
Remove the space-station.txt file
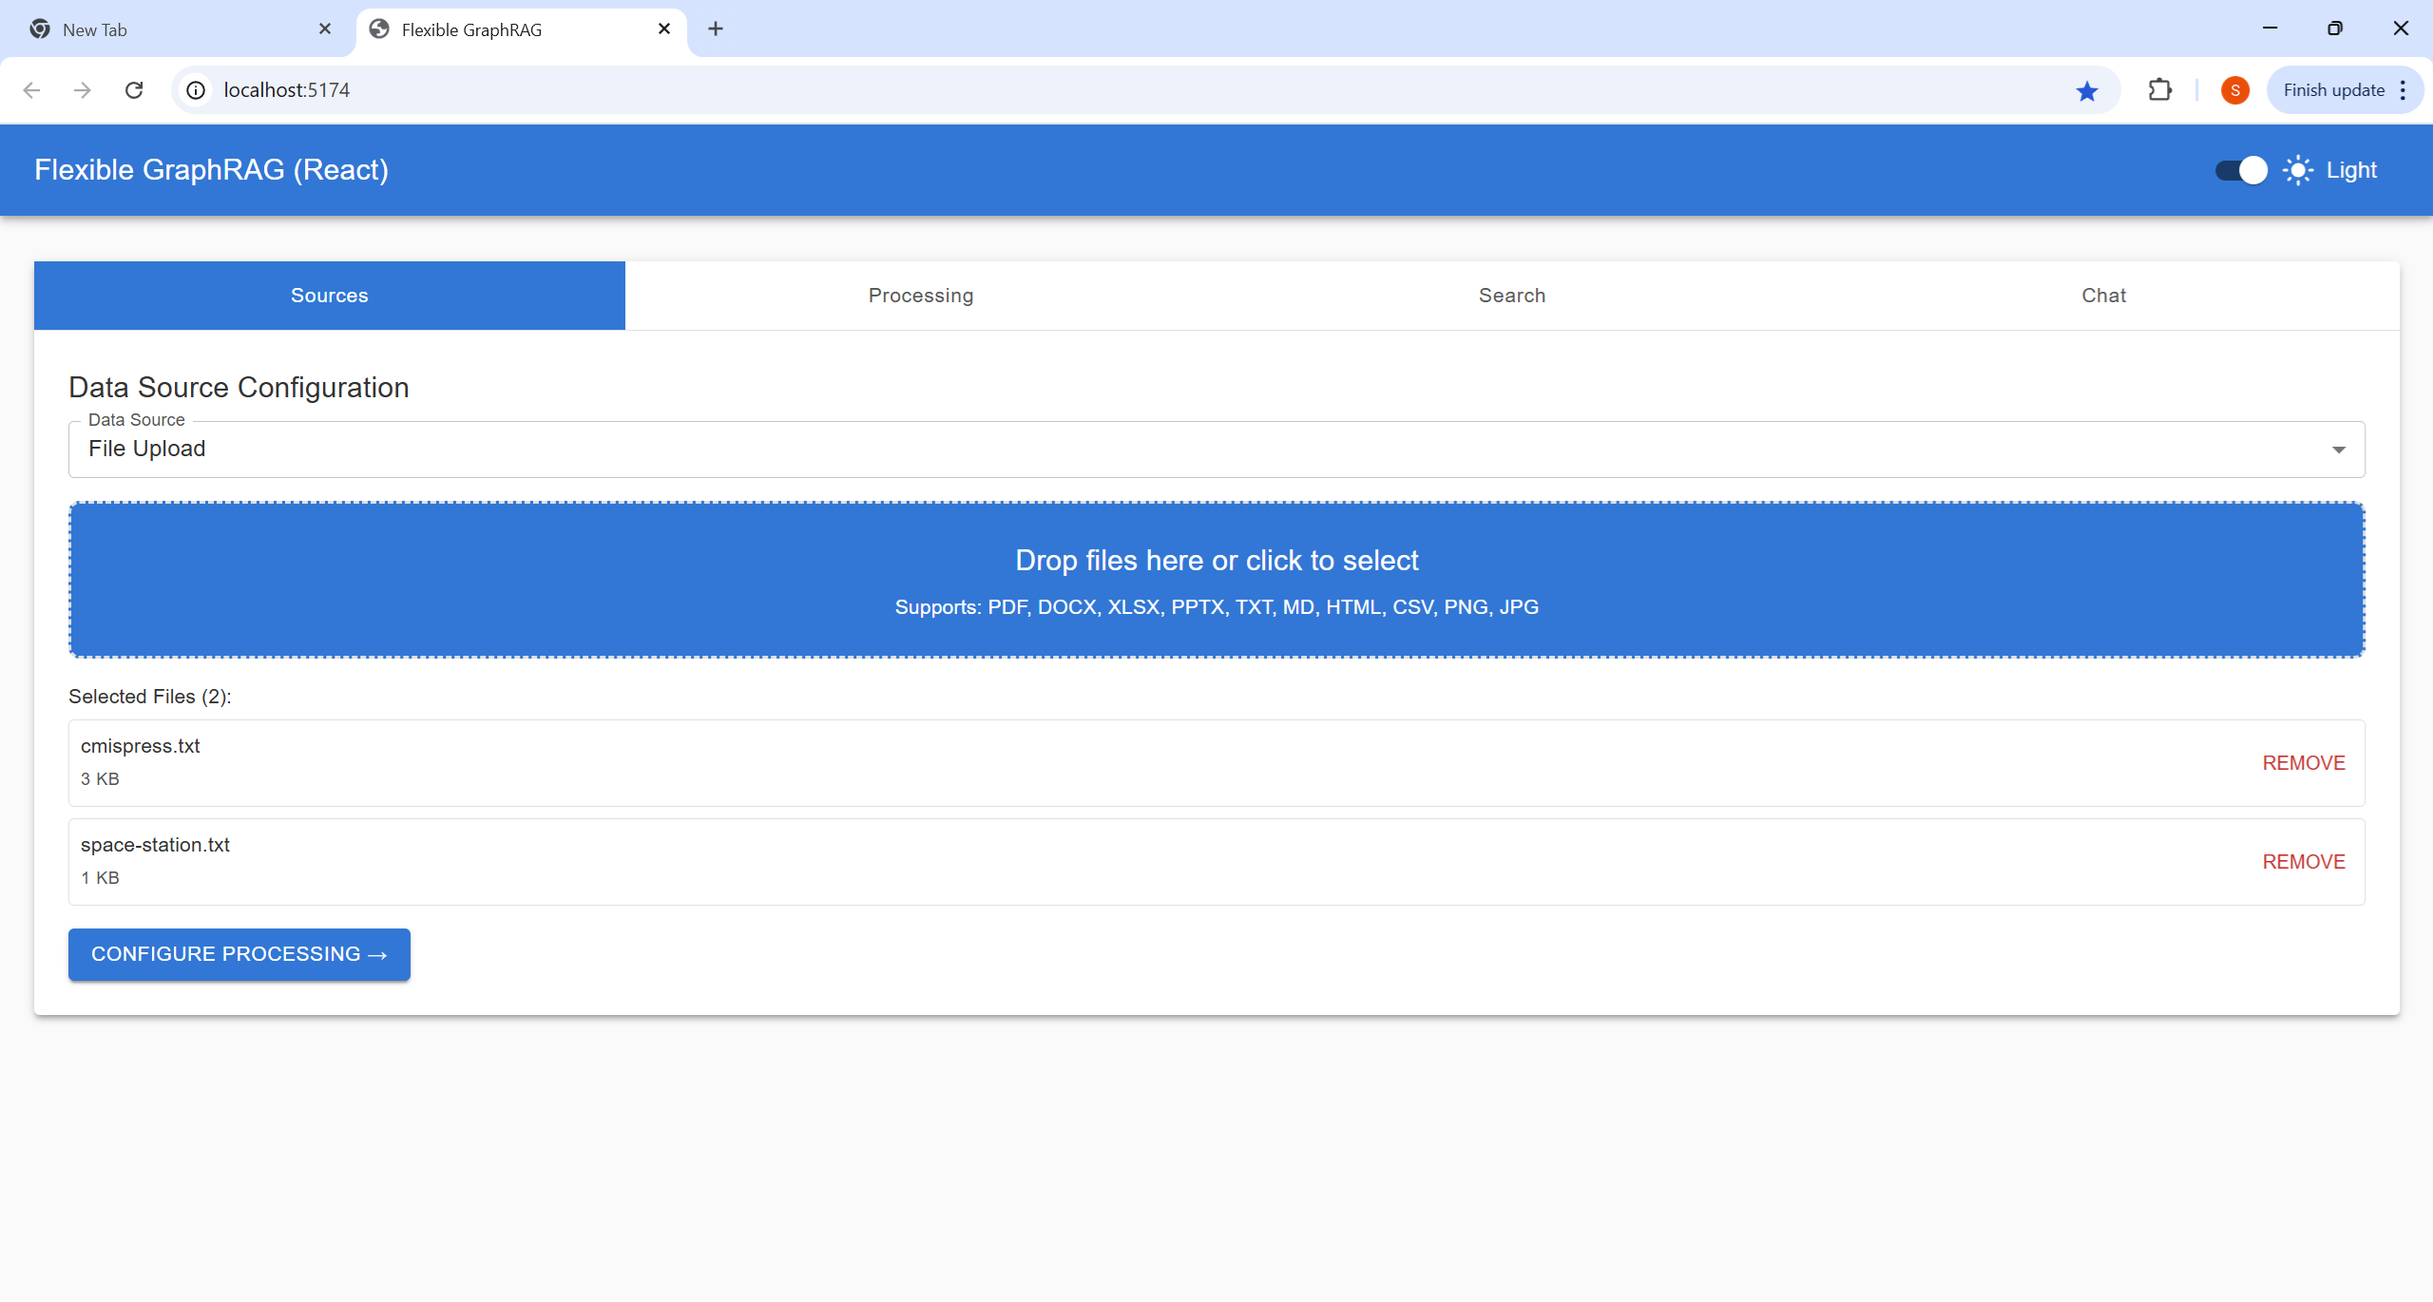pyautogui.click(x=2303, y=862)
